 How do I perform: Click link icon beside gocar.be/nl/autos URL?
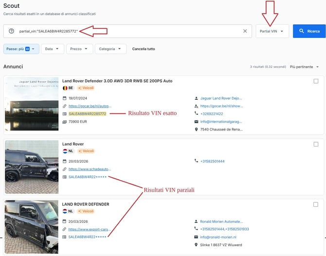click(x=64, y=106)
